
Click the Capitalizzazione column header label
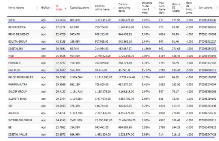79,8
